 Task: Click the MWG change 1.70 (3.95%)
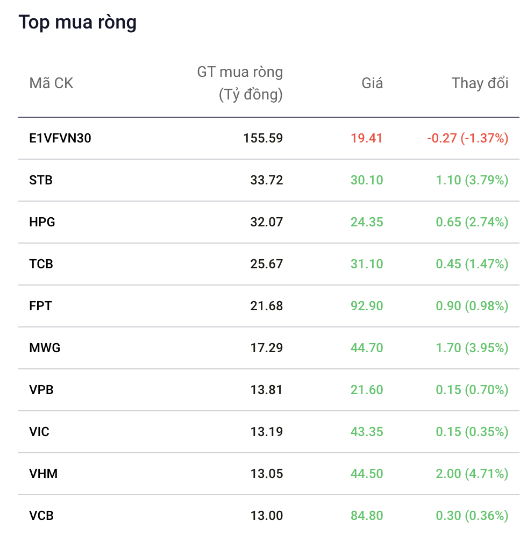[x=472, y=348]
